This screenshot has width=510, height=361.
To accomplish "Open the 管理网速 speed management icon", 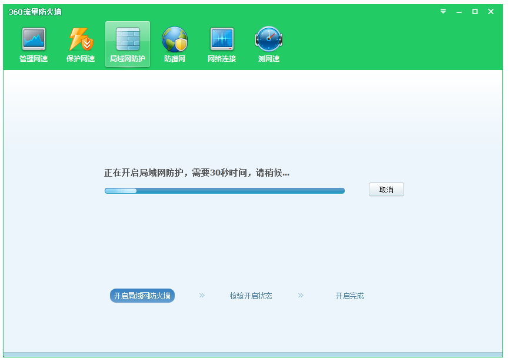I will pyautogui.click(x=34, y=44).
